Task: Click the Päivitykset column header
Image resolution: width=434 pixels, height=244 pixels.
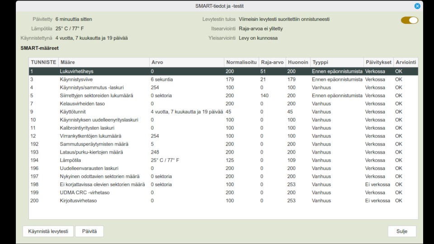Action: click(x=378, y=62)
